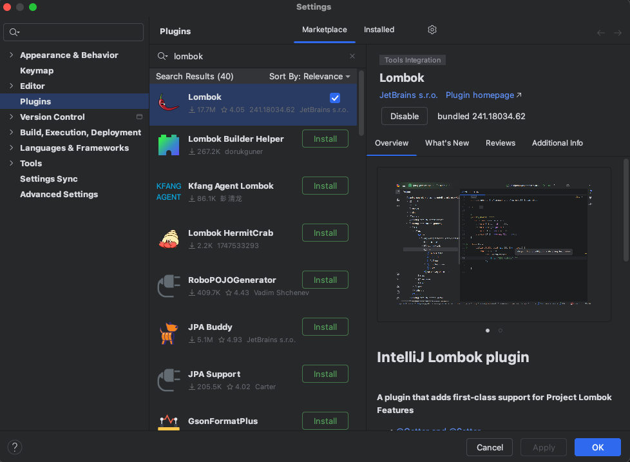
Task: Install RoboPOJOGenerator plugin
Action: pos(325,280)
